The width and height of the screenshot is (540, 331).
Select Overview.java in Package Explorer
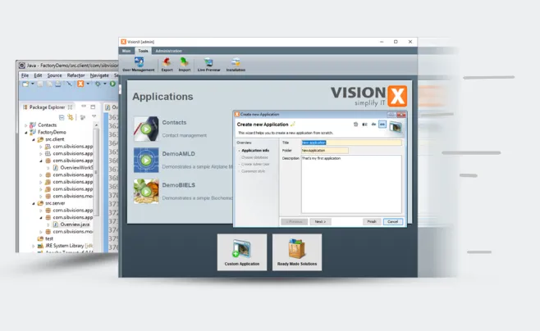pyautogui.click(x=71, y=224)
